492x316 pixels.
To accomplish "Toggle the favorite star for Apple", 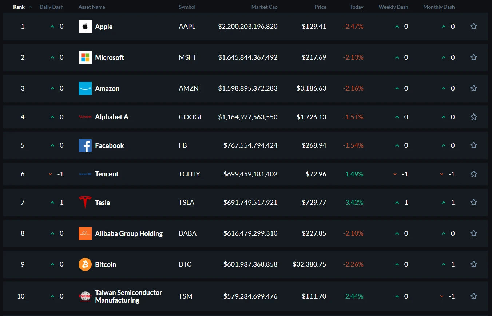I will (x=473, y=27).
